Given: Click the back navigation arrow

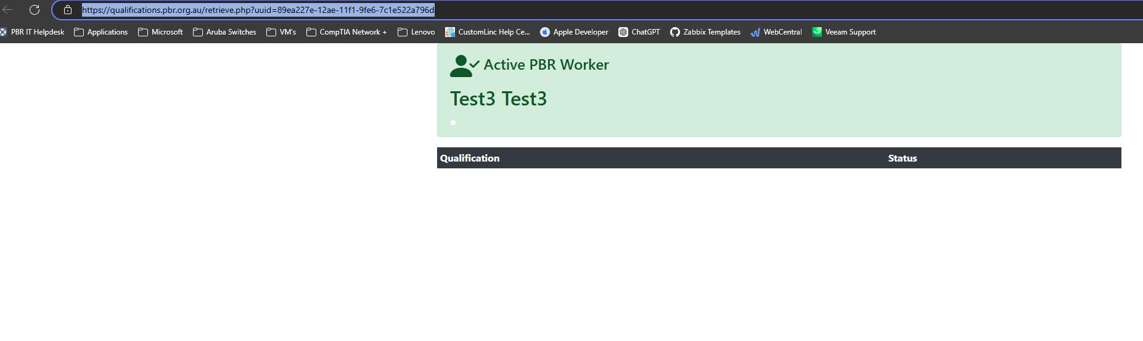Looking at the screenshot, I should tap(8, 10).
